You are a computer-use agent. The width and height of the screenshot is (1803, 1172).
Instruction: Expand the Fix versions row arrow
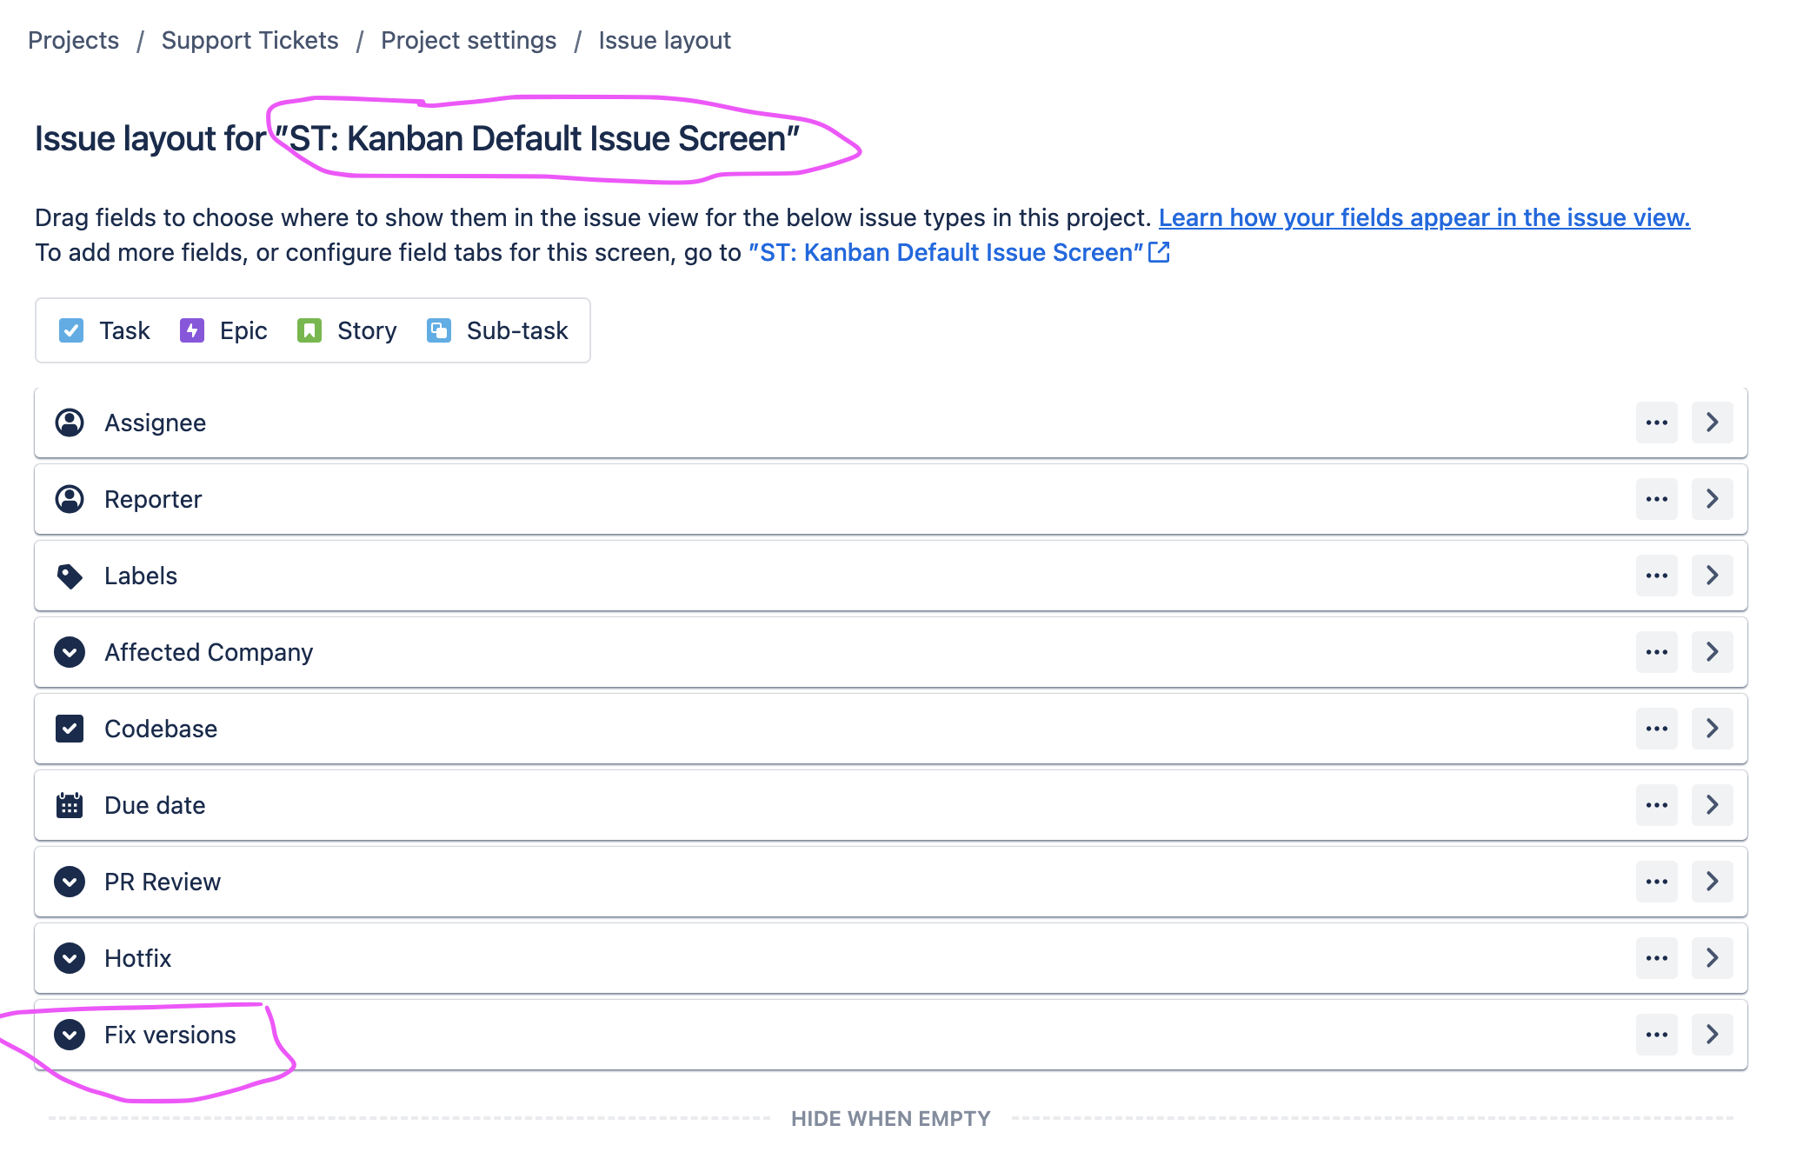pyautogui.click(x=1713, y=1035)
